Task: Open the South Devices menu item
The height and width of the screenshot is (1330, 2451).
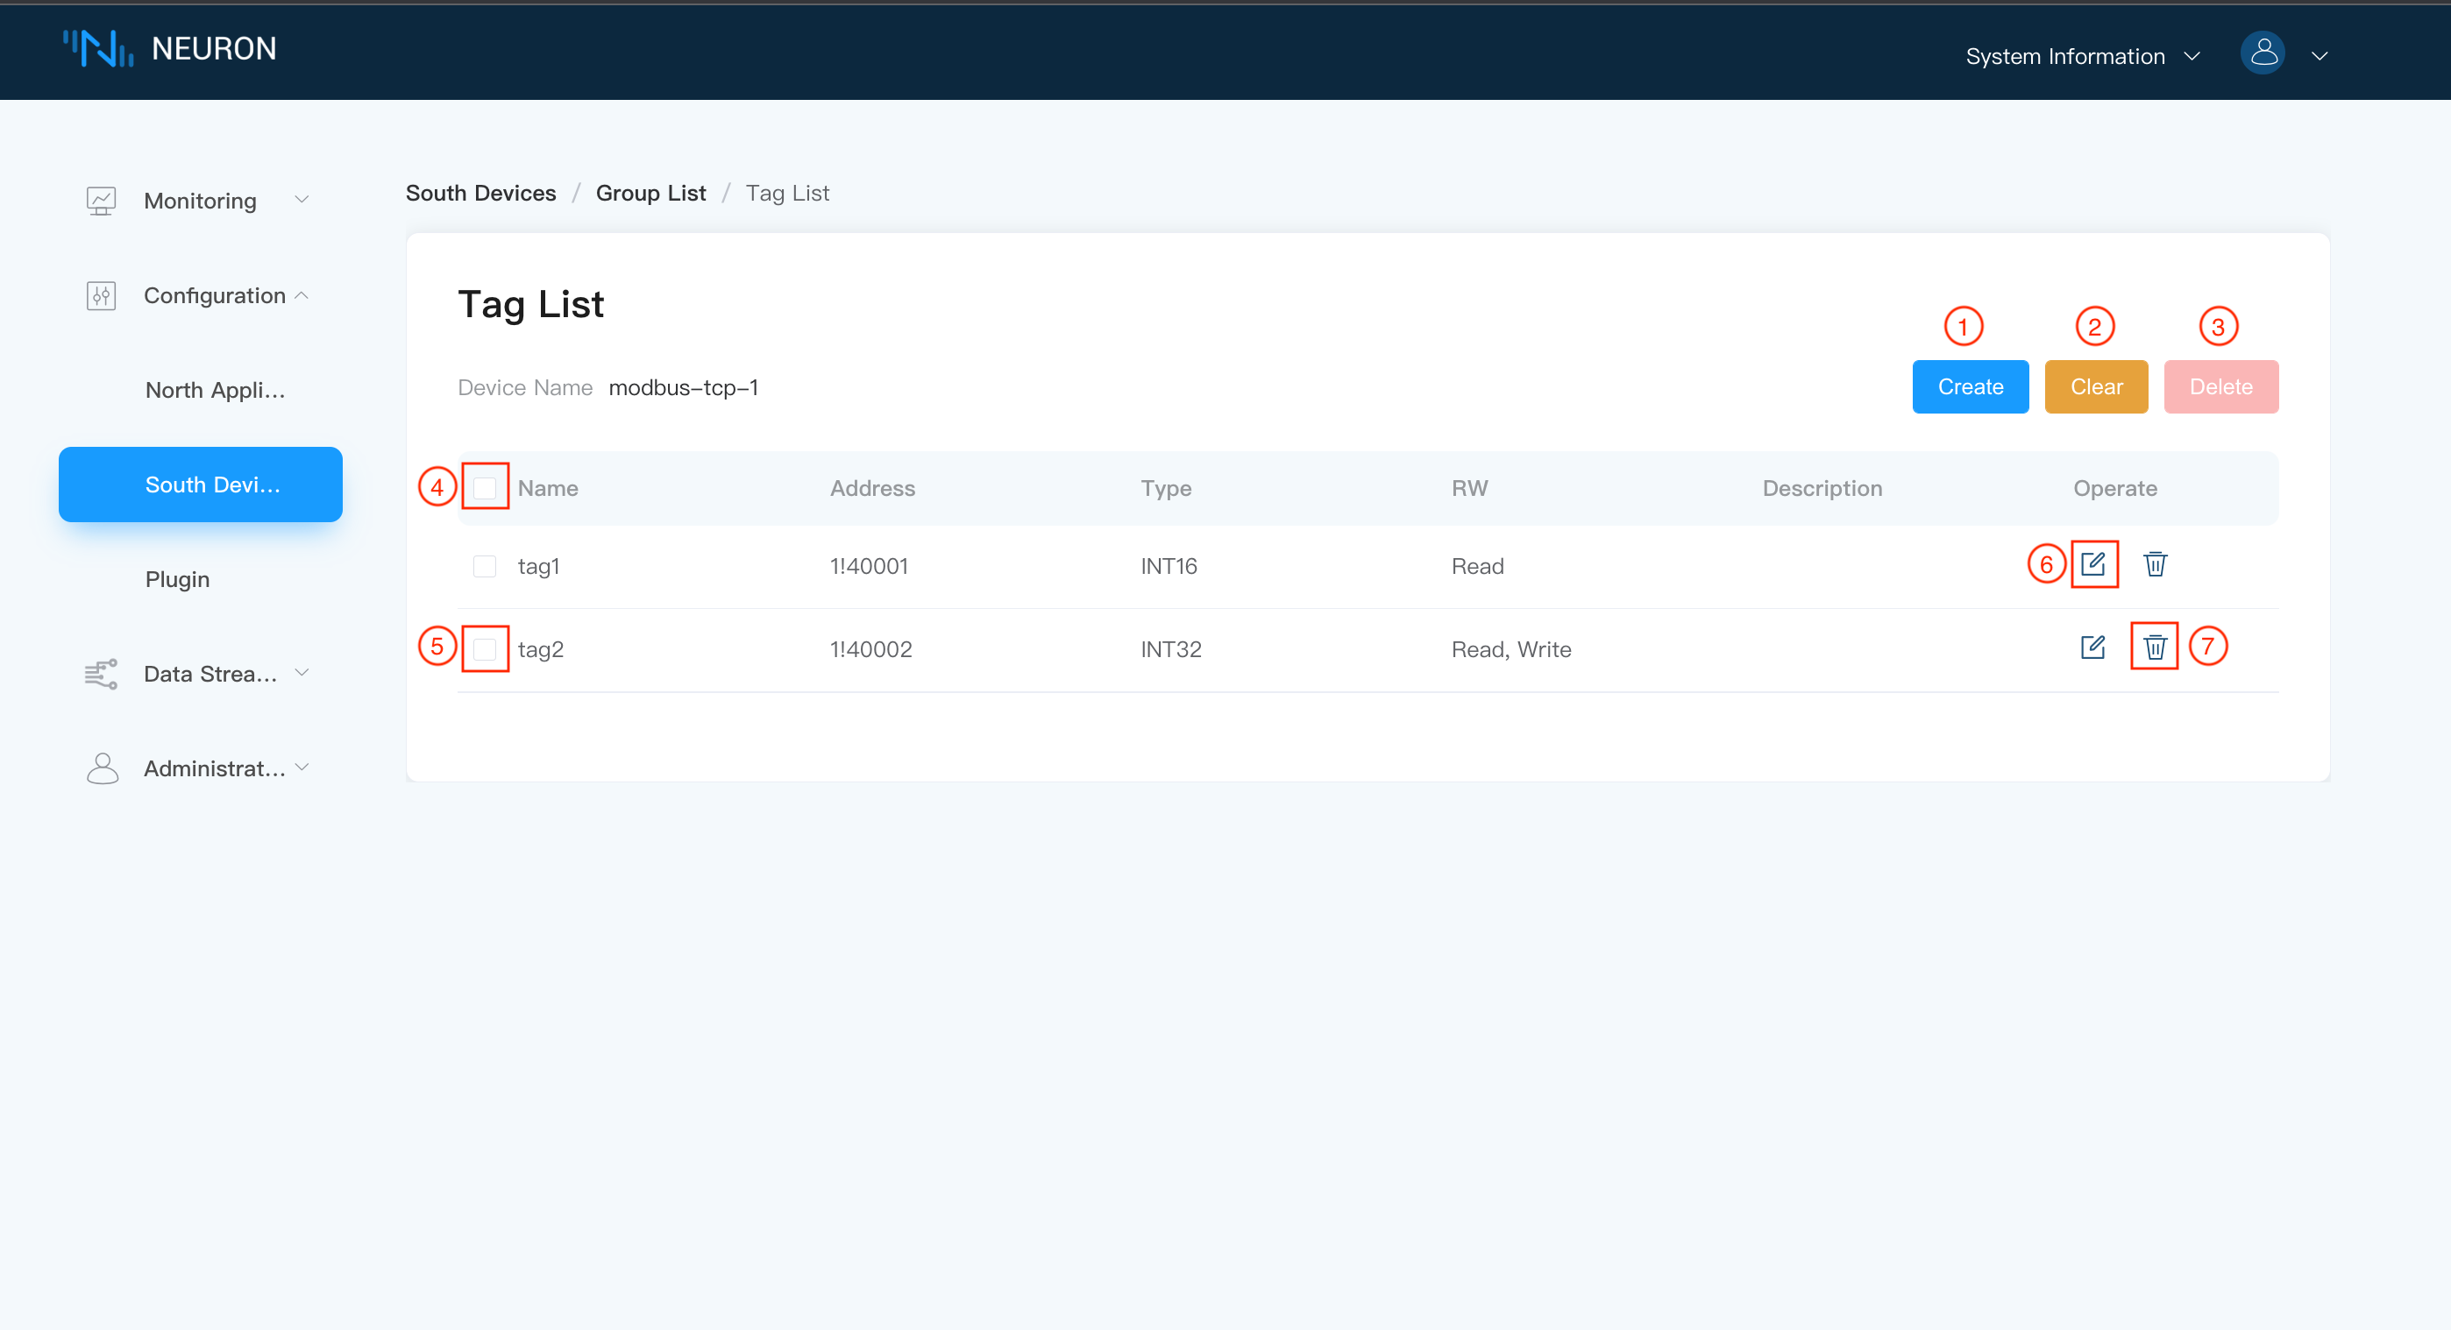Action: 210,483
